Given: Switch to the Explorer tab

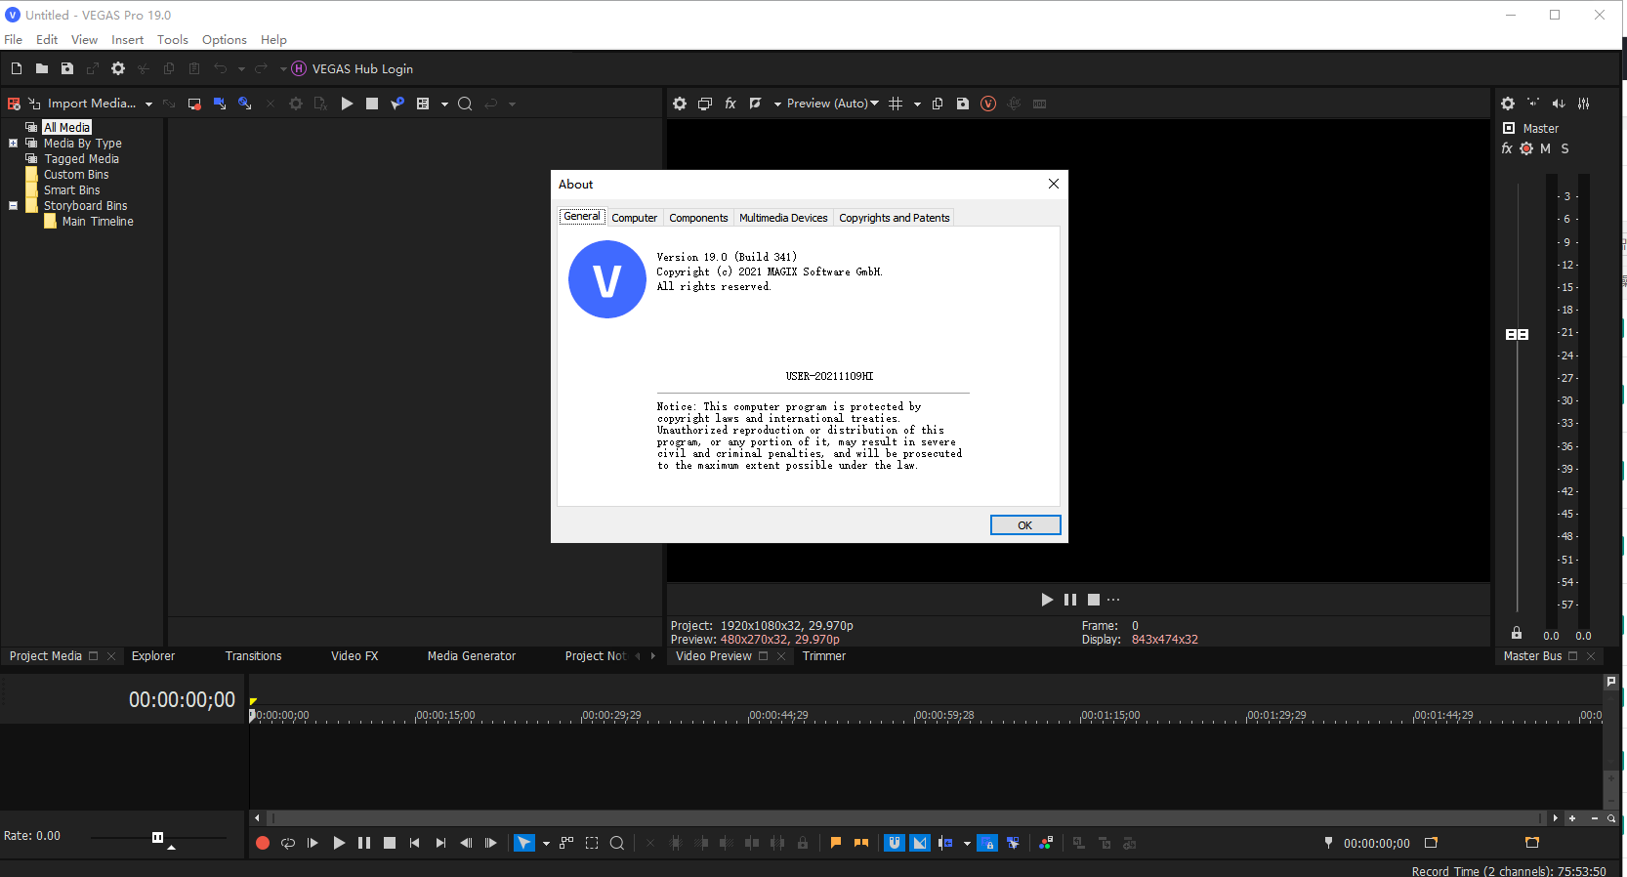Looking at the screenshot, I should tap(153, 656).
